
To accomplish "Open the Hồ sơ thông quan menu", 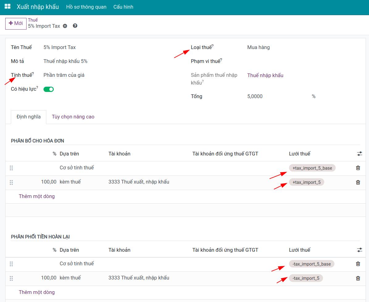I will click(x=86, y=7).
